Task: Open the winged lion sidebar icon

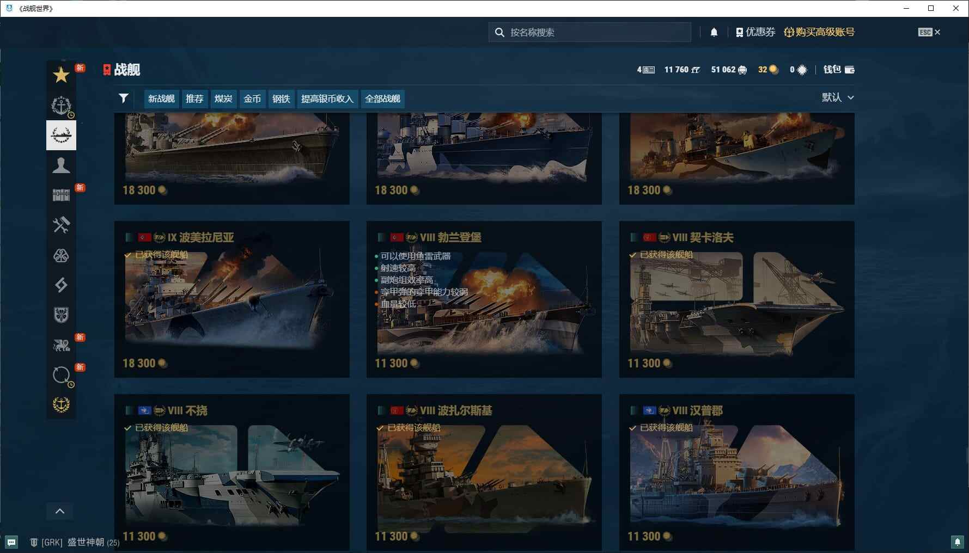Action: [x=61, y=345]
